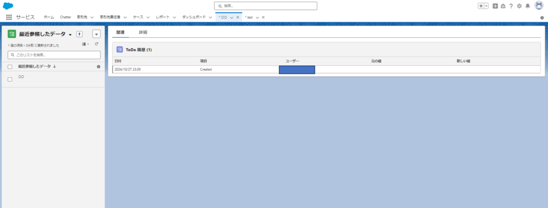
Task: Switch to the 詳細 tab
Action: (x=143, y=32)
